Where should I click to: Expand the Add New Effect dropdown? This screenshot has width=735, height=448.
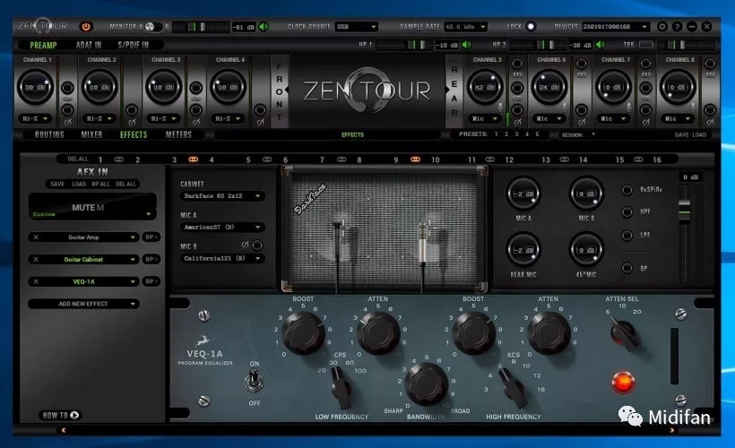coord(83,304)
